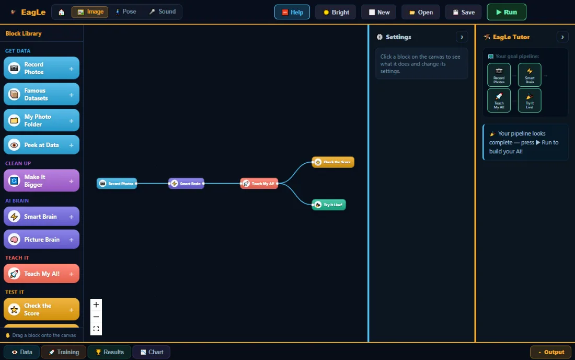Click Smart Brain goal pipeline tile
The image size is (575, 360).
[530, 75]
